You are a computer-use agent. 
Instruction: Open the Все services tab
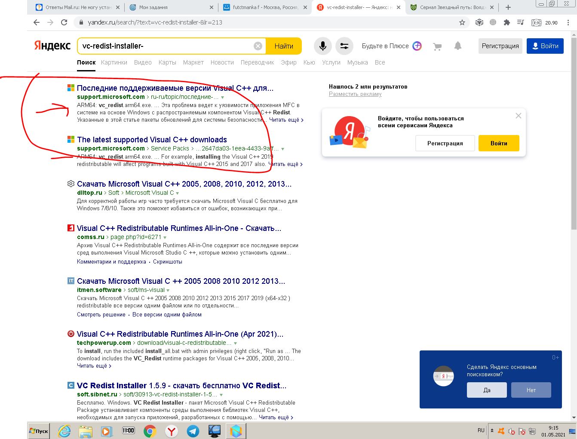tap(380, 62)
